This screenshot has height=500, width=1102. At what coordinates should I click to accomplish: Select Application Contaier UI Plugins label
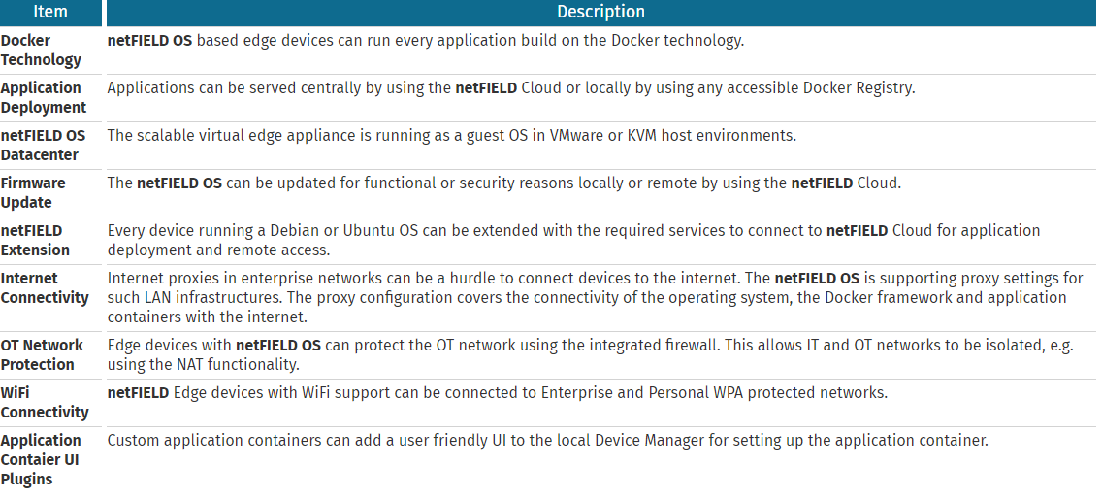41,460
